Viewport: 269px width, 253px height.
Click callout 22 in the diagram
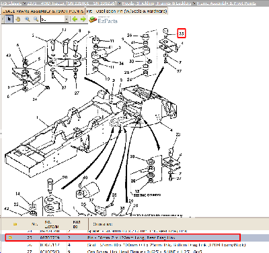pos(16,204)
